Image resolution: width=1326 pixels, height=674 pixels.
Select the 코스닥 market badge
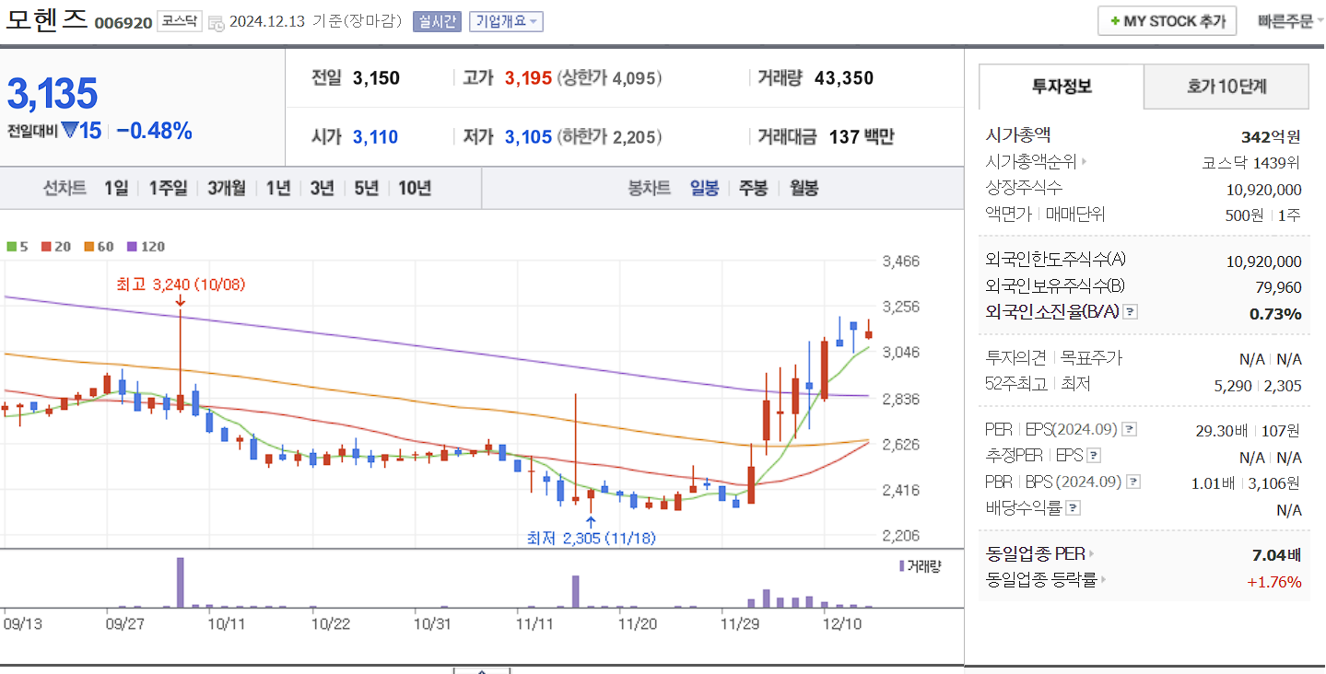coord(179,21)
